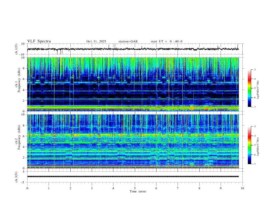
Task: Click the "ch.3(V)" axis label
Action: (17, 177)
